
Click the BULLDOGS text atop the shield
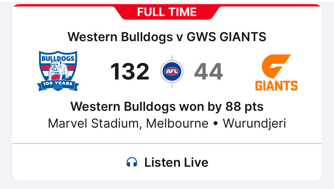pos(58,59)
